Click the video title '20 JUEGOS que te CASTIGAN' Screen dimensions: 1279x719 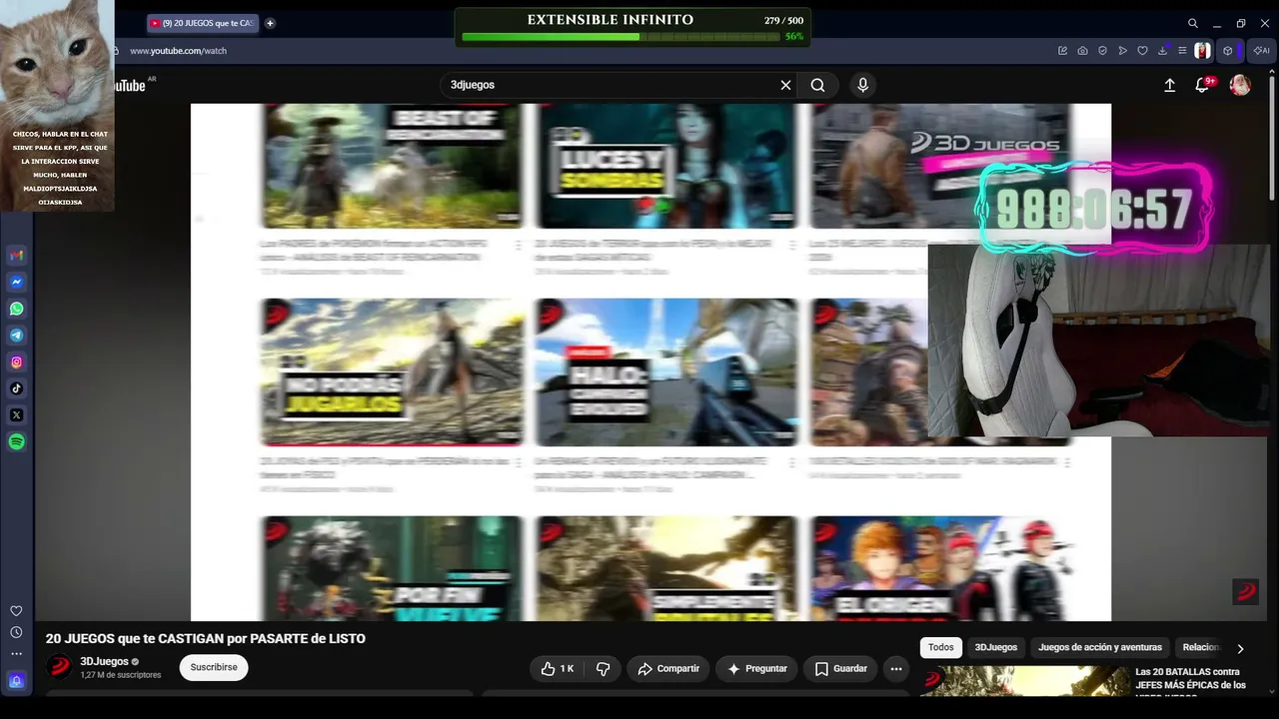point(206,638)
